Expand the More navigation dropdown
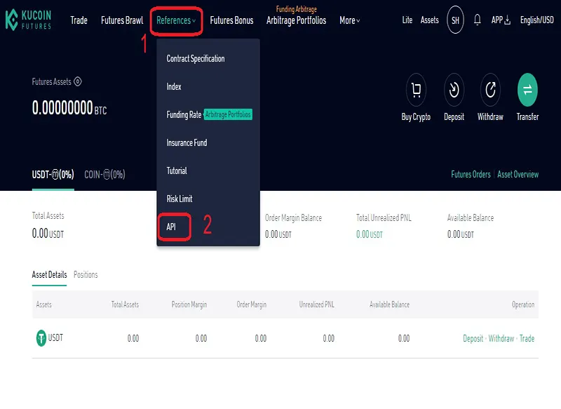 [349, 20]
